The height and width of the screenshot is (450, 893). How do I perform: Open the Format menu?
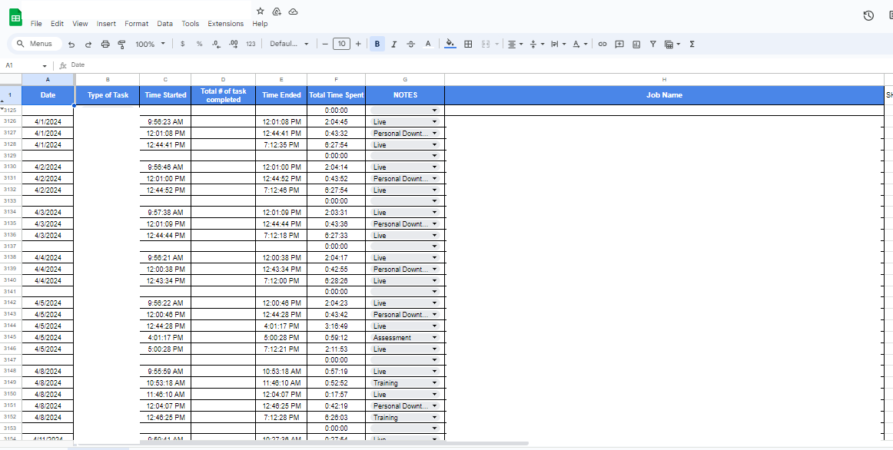[x=137, y=24]
